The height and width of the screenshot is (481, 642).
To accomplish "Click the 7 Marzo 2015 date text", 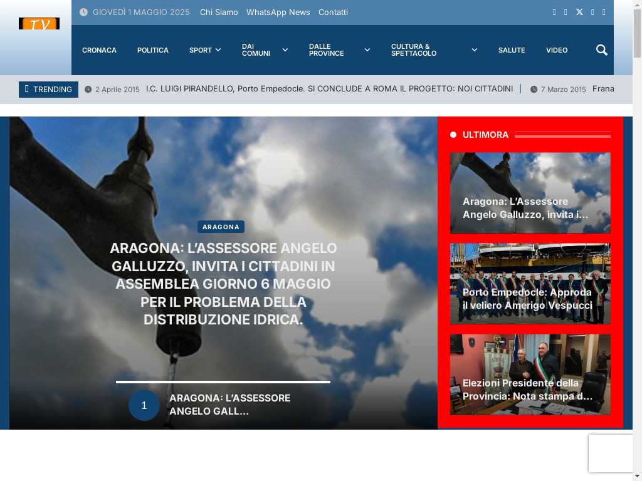I will (563, 89).
